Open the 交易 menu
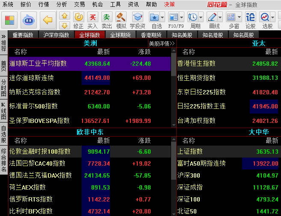 (80, 4)
